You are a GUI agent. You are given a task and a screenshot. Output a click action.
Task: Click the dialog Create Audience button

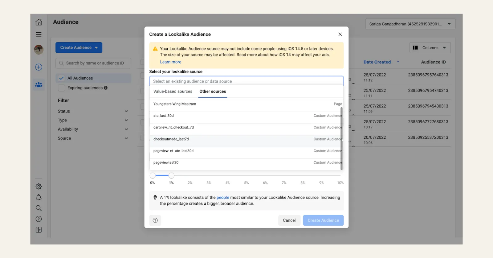323,220
